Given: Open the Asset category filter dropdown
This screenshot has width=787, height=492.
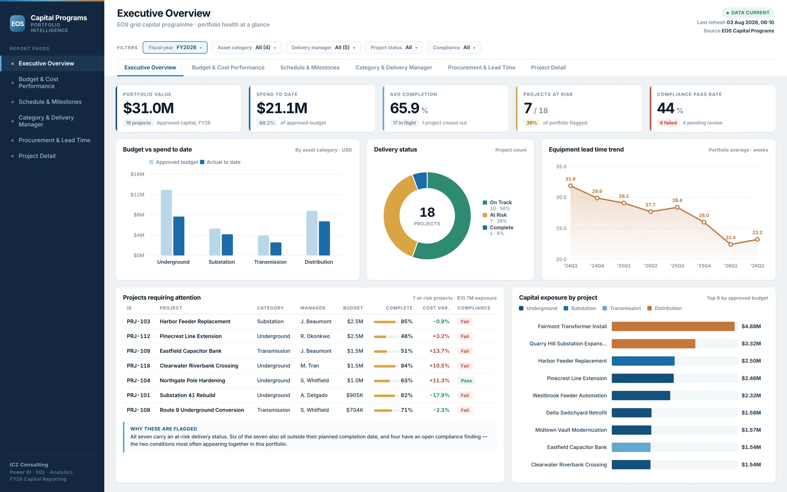Looking at the screenshot, I should coord(247,47).
